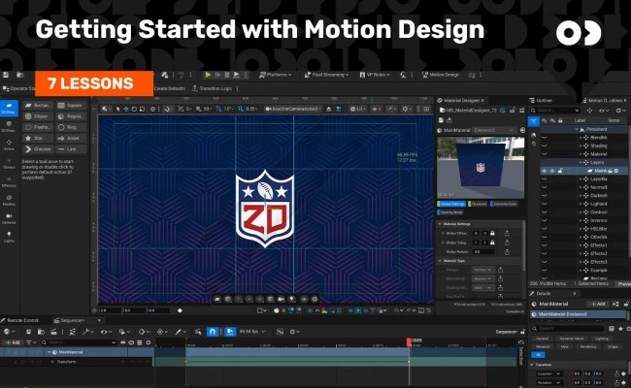
Task: Collapse the Layers item in Outliner
Action: [x=581, y=162]
